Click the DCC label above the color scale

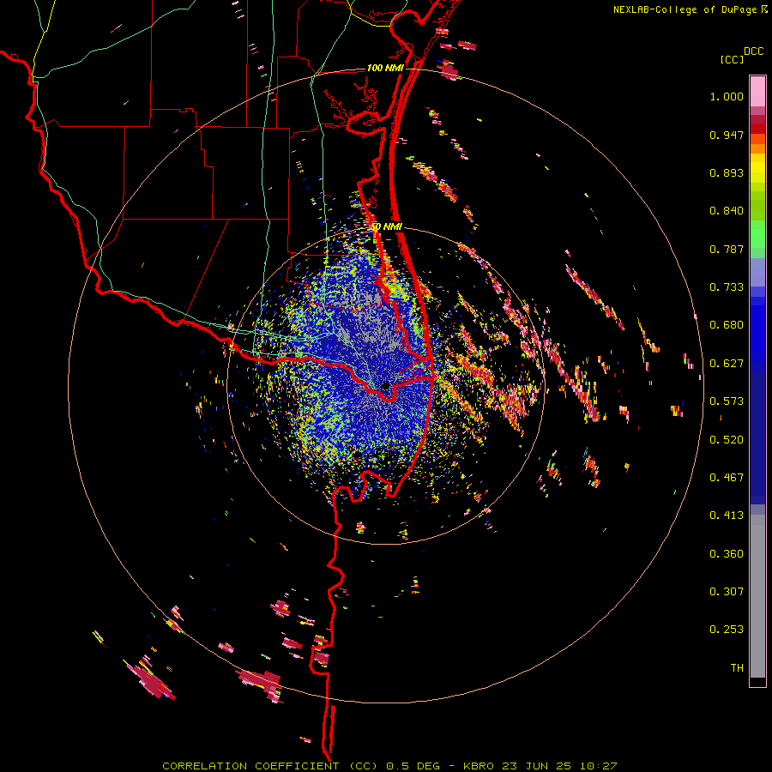tap(753, 51)
